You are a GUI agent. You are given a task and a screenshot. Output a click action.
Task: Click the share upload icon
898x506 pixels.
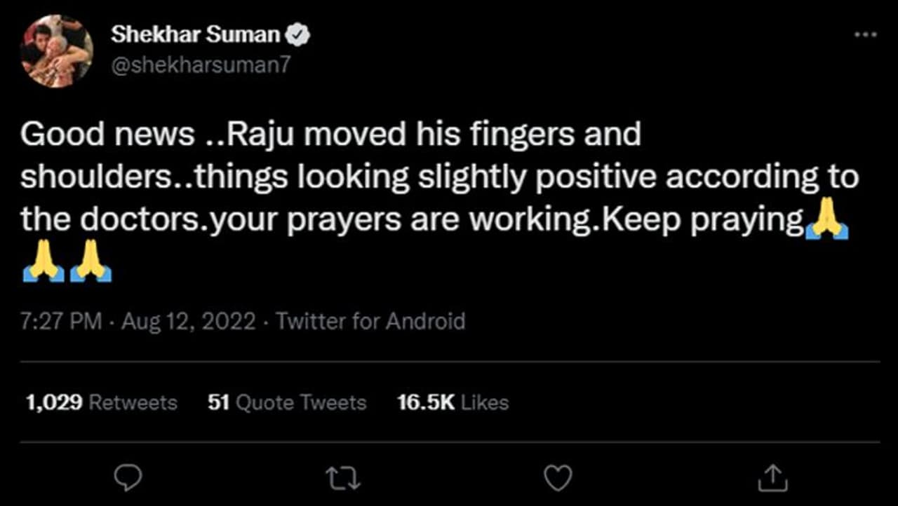(x=773, y=478)
